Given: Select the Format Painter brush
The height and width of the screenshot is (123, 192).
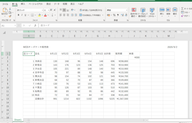Looking at the screenshot, I should (10, 16).
